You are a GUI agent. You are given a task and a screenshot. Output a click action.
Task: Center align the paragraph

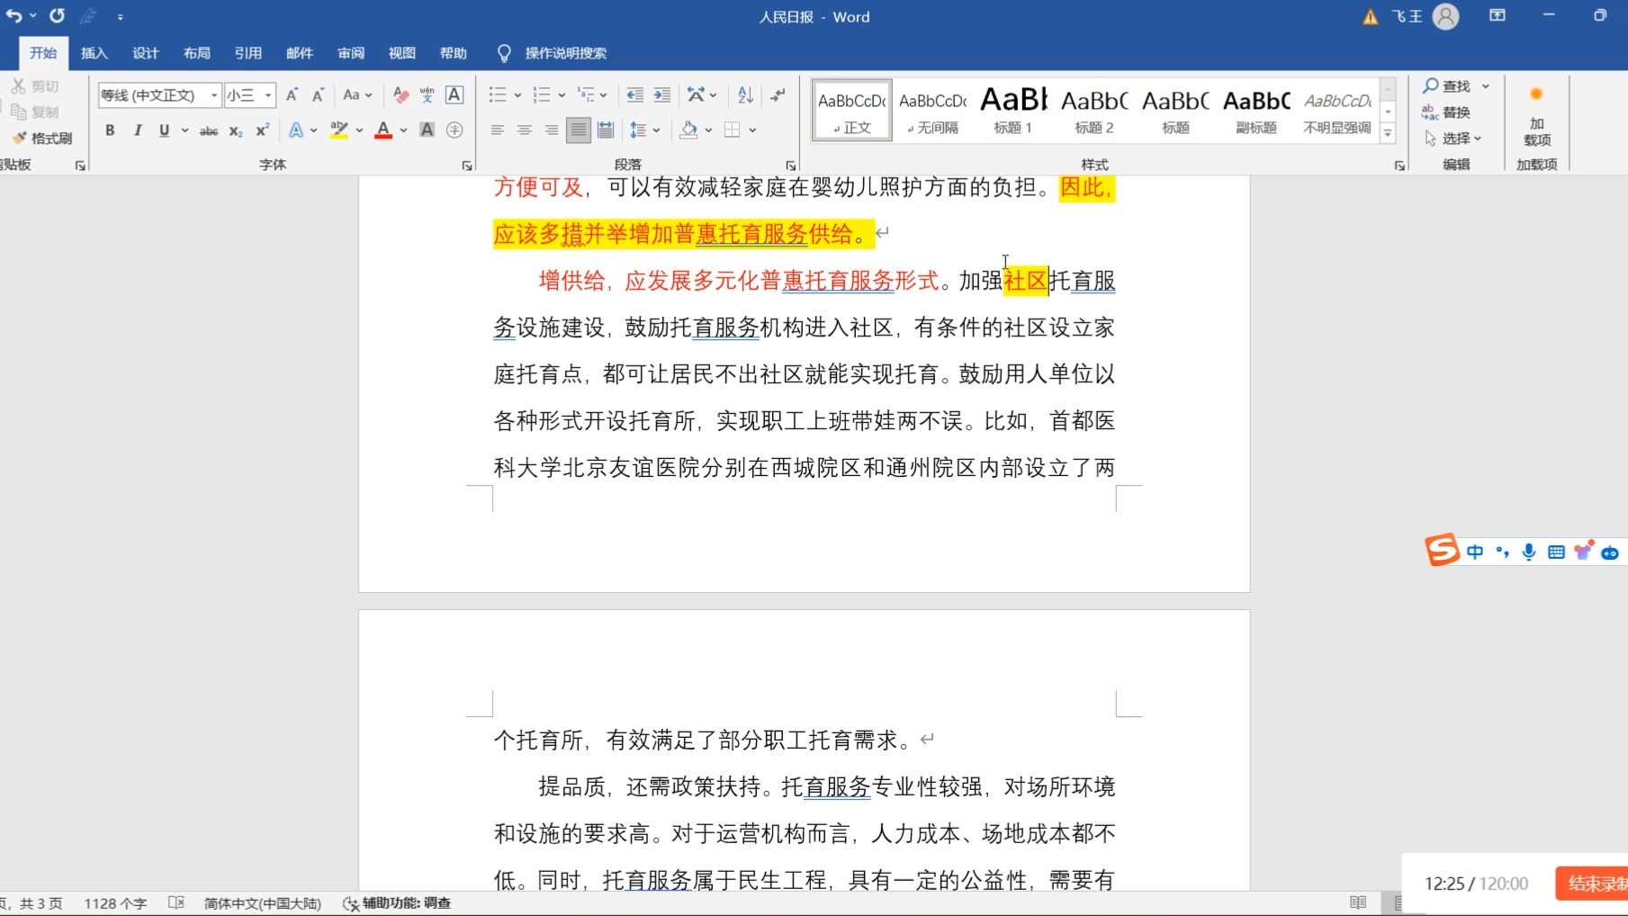click(x=524, y=130)
